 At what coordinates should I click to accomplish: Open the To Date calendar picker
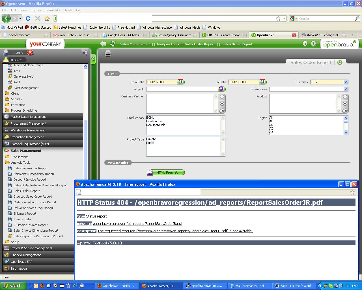tap(263, 82)
